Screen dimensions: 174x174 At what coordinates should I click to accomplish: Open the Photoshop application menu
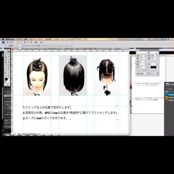10,39
